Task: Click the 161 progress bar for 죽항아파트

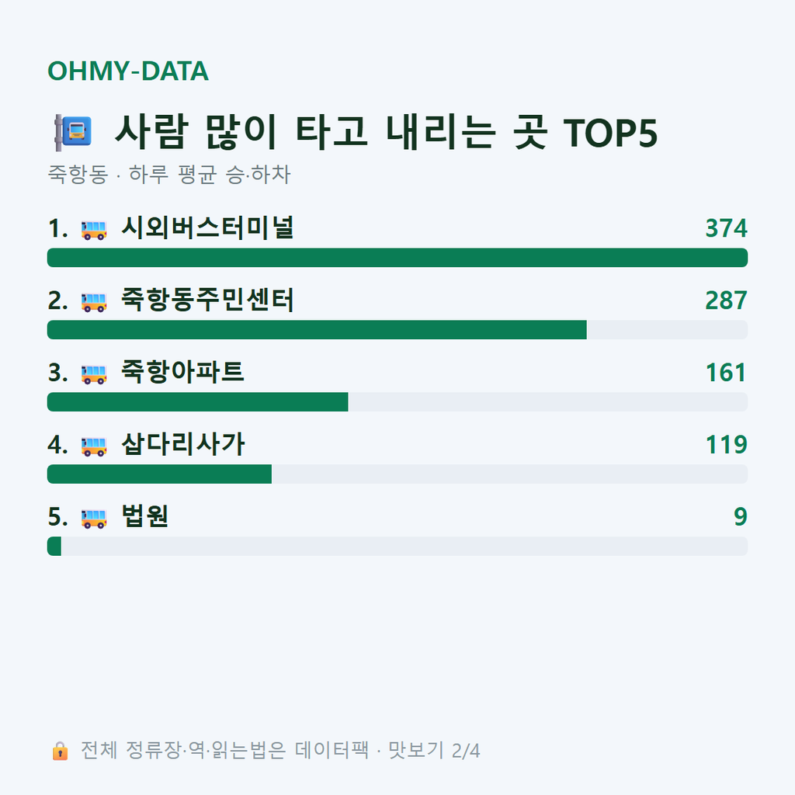Action: pyautogui.click(x=397, y=401)
